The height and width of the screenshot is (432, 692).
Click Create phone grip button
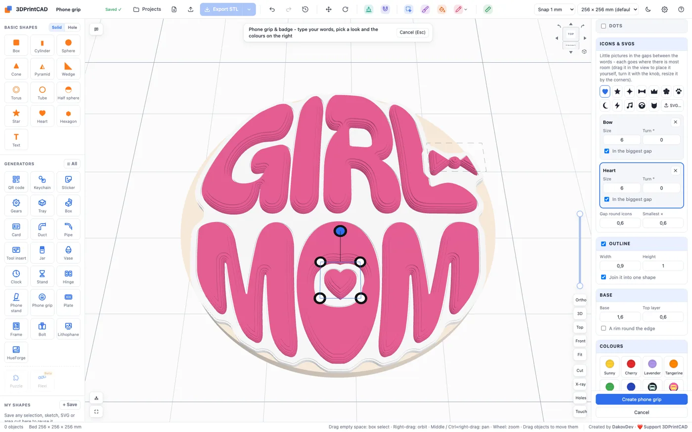pyautogui.click(x=642, y=399)
